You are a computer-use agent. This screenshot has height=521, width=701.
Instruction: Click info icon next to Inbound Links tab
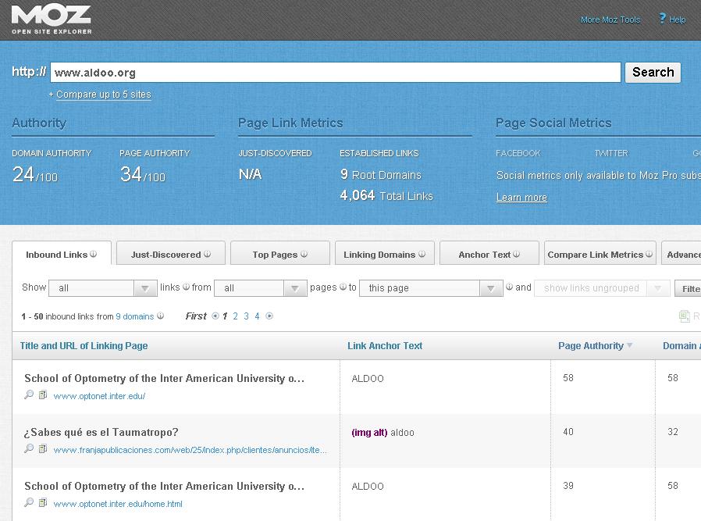click(94, 254)
